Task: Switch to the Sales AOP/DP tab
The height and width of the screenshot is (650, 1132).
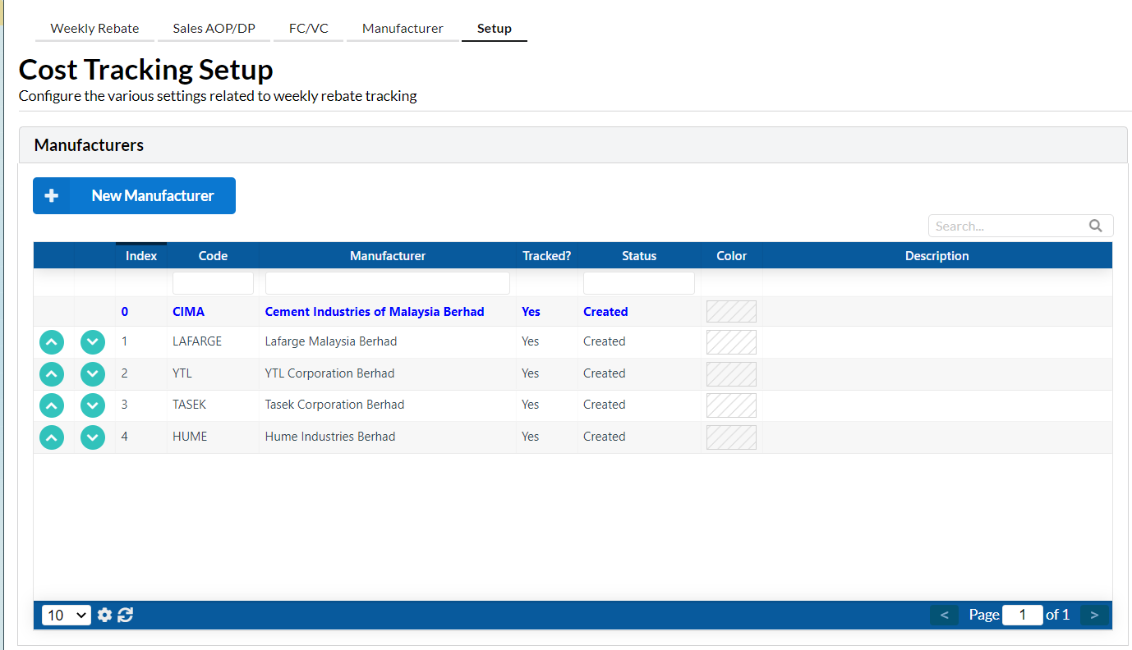Action: (x=214, y=29)
